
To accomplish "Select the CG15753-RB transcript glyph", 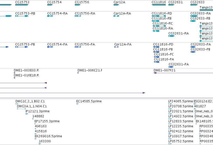I will pos(22,16).
